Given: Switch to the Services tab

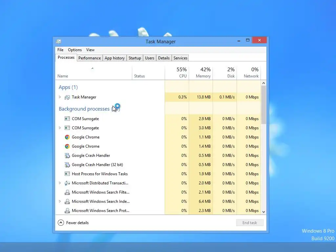Looking at the screenshot, I should coord(180,58).
